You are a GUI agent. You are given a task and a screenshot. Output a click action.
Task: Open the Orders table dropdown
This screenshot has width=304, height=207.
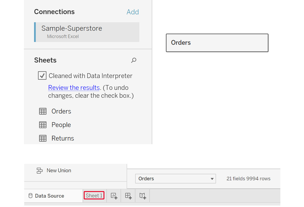[x=175, y=179]
